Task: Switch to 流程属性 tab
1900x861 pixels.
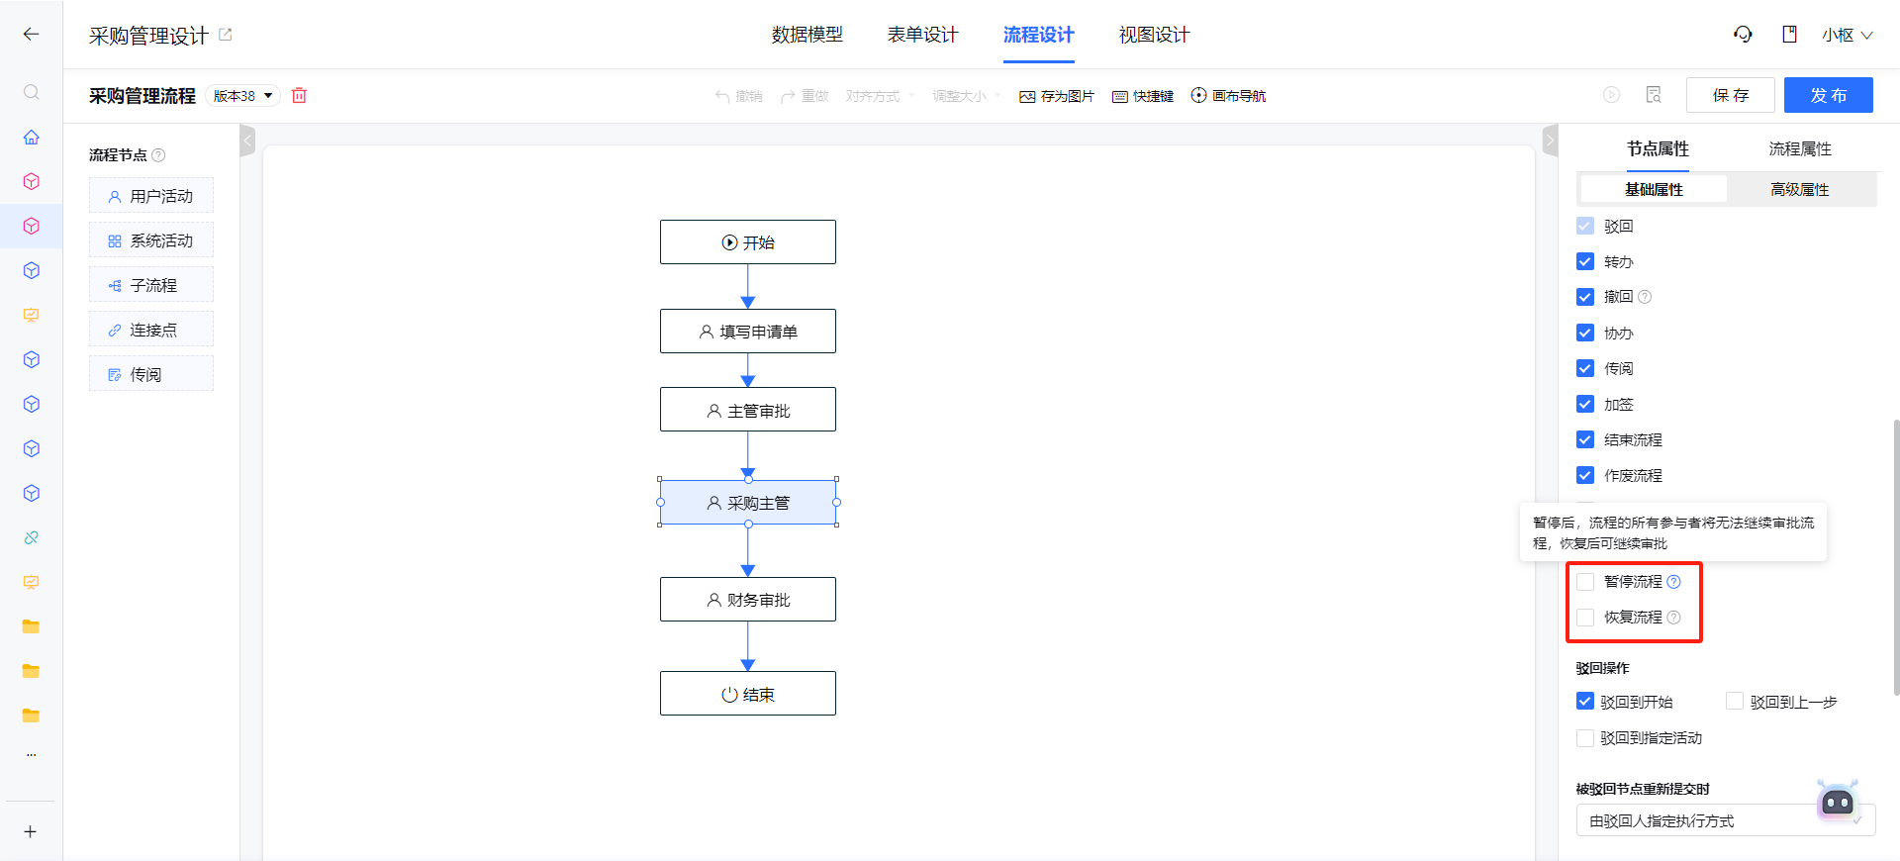Action: 1800,148
